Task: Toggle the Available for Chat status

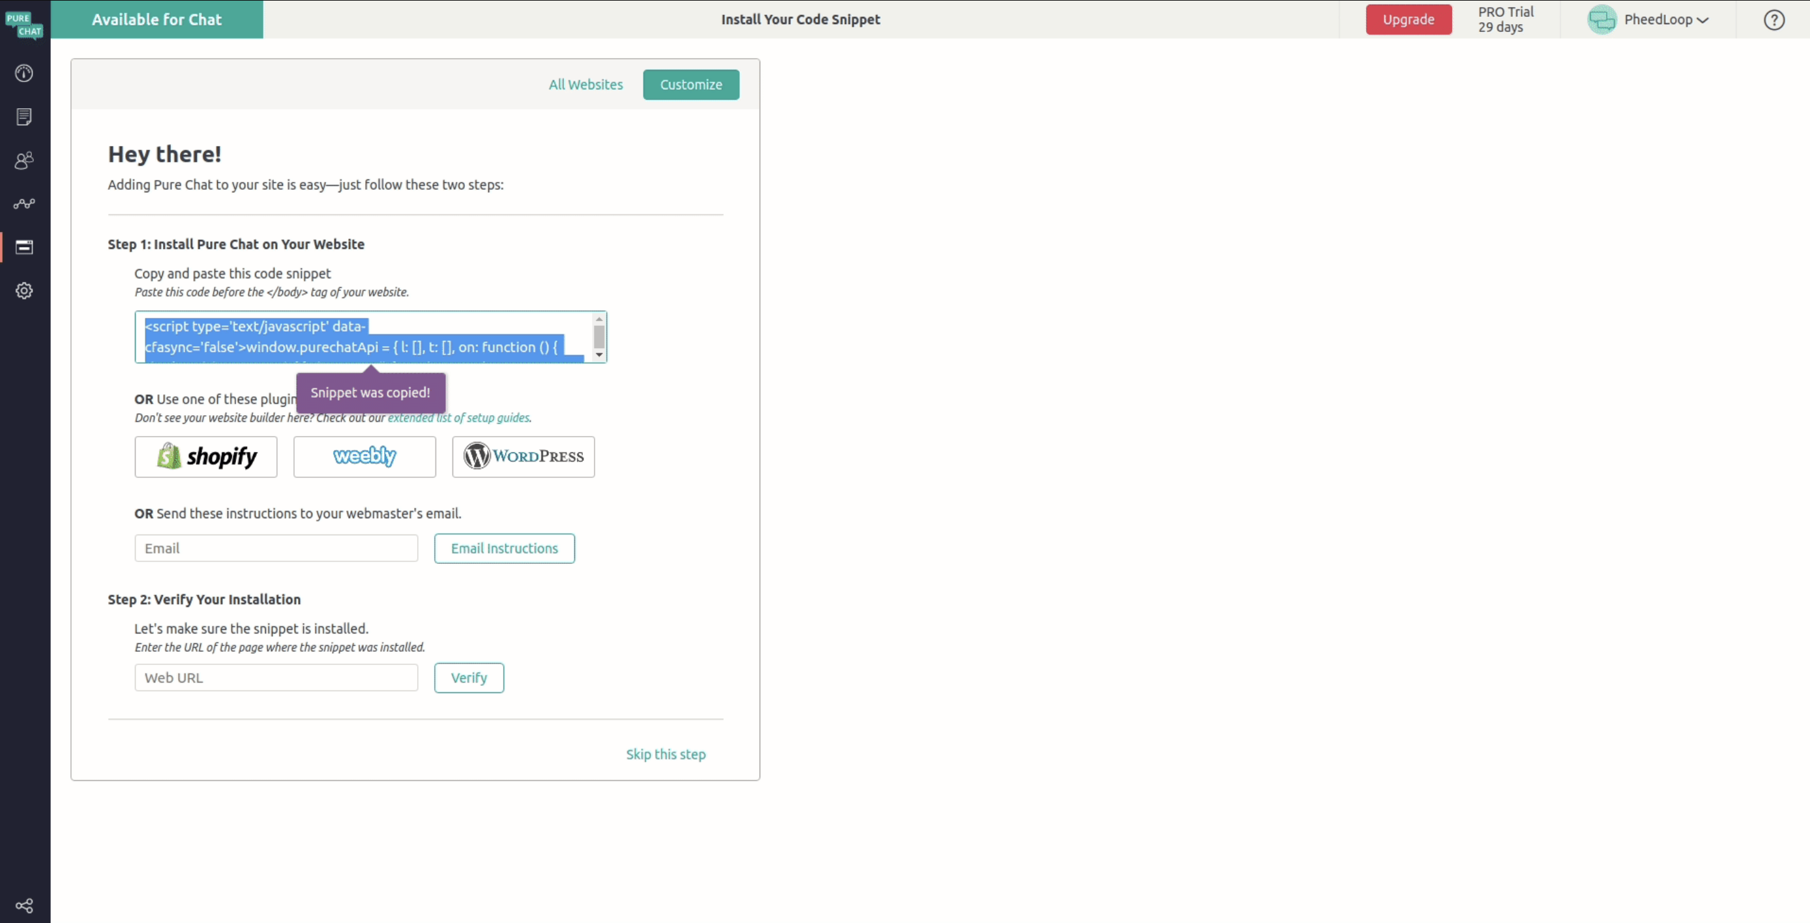Action: click(x=156, y=20)
